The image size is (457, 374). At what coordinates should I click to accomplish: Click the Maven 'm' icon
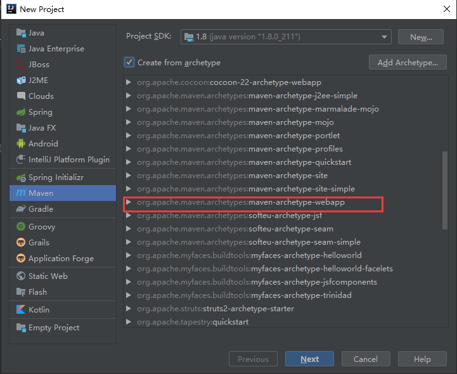pos(21,193)
